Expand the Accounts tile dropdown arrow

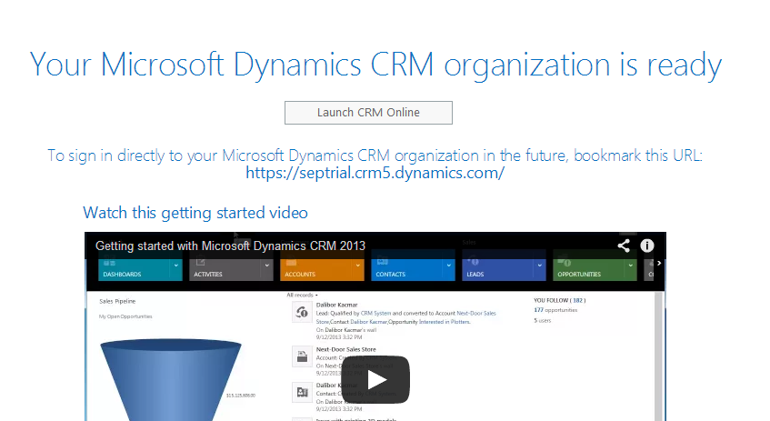click(357, 266)
